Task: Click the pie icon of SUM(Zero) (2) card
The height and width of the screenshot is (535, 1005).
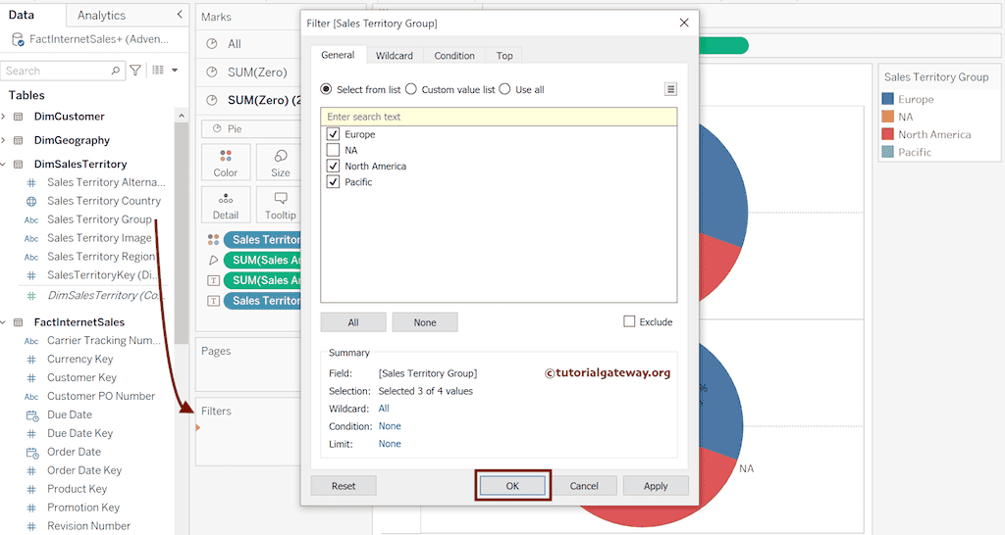Action: [212, 101]
